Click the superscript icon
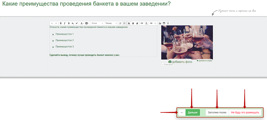 [77, 23]
